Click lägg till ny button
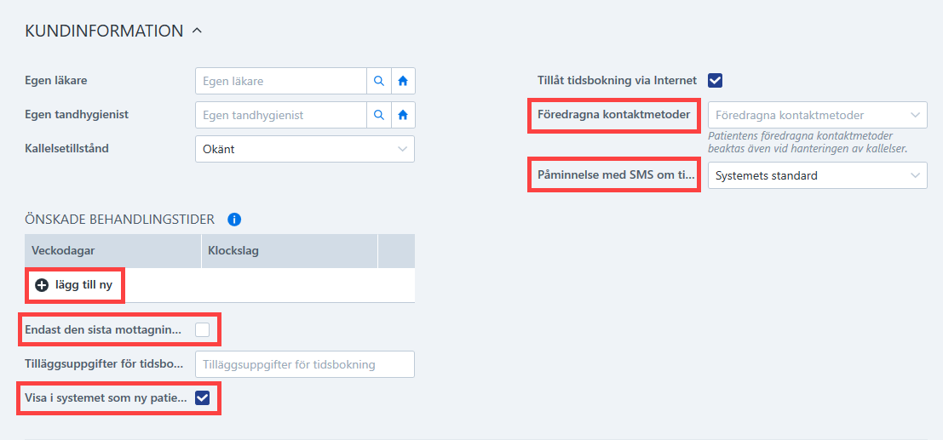The image size is (943, 440). point(74,285)
